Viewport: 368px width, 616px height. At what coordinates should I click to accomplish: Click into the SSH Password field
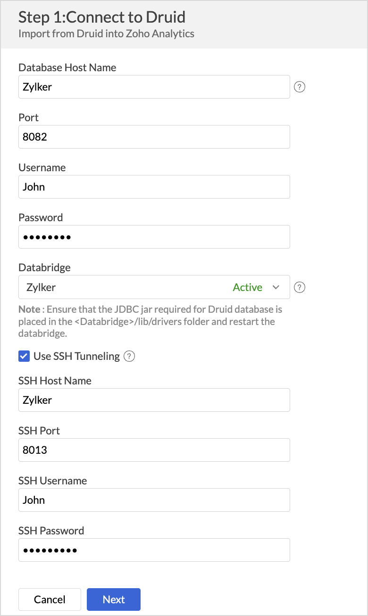pyautogui.click(x=154, y=550)
